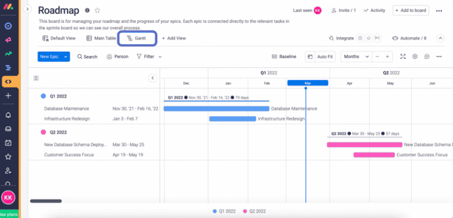Screen dimensions: 453x218
Task: Open notifications bell in sidebar
Action: (8, 115)
